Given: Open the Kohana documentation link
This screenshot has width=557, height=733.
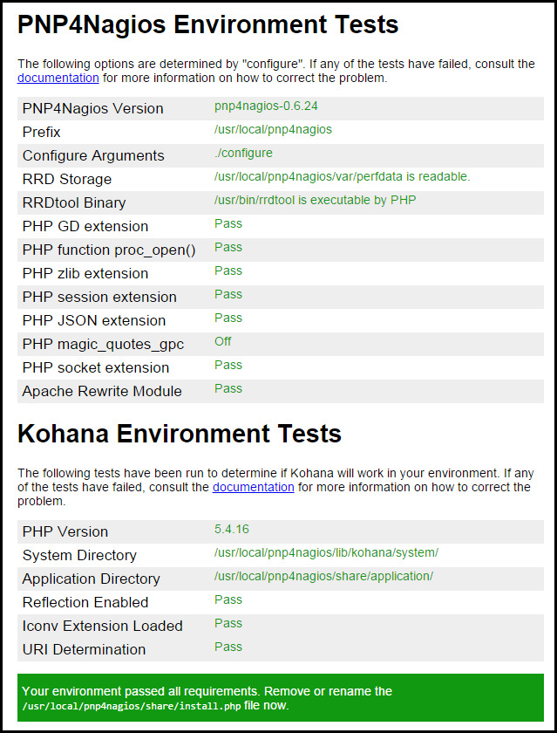Looking at the screenshot, I should [x=253, y=487].
